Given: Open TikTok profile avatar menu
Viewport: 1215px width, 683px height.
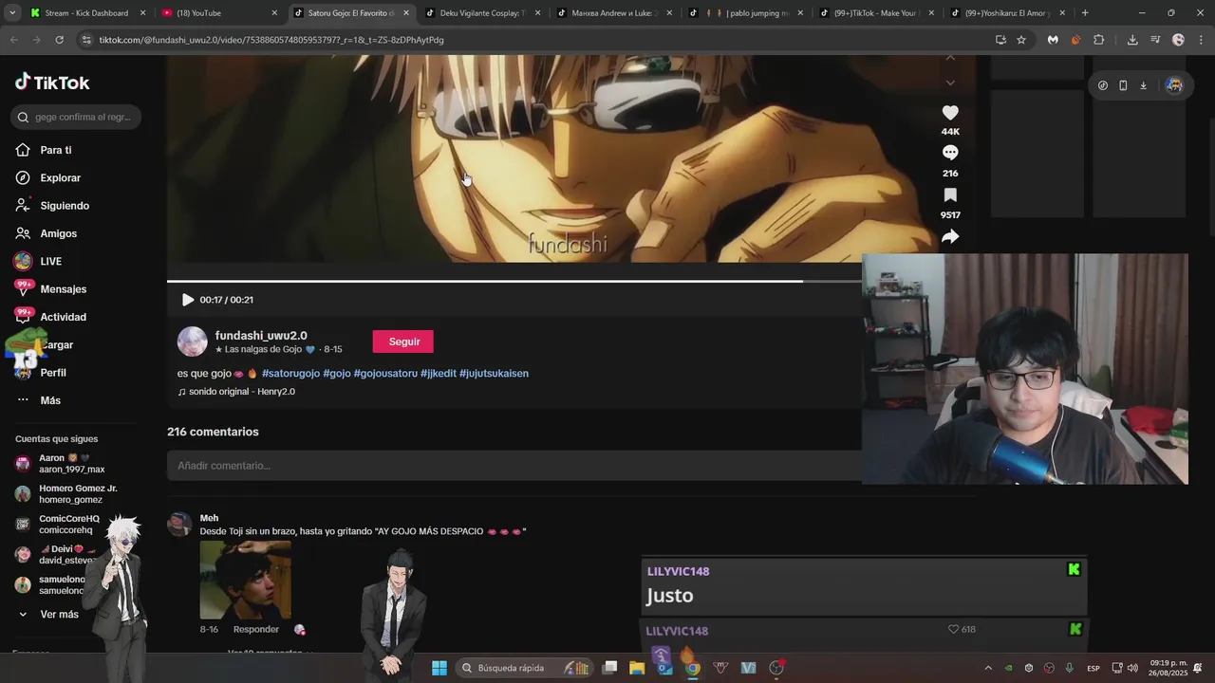Looking at the screenshot, I should coord(1174,85).
